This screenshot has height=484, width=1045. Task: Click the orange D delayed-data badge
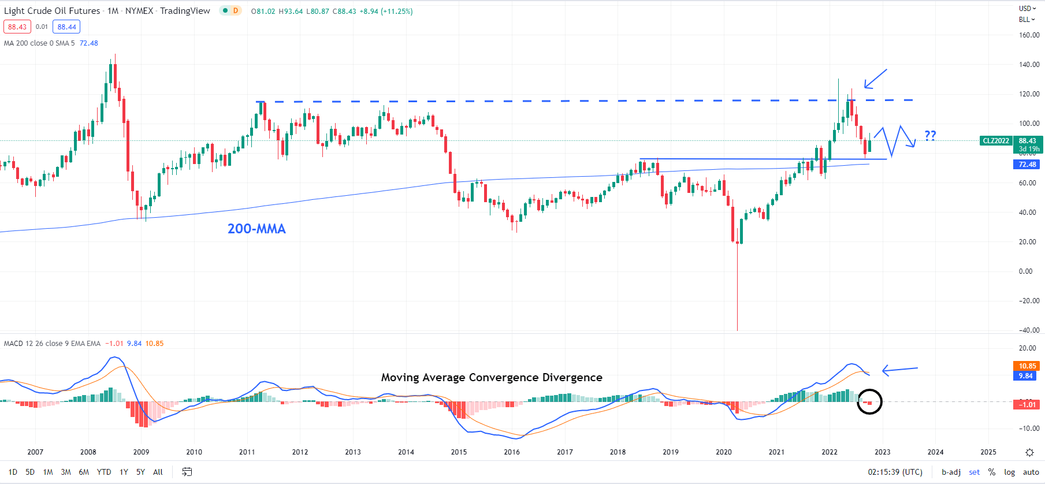[236, 10]
